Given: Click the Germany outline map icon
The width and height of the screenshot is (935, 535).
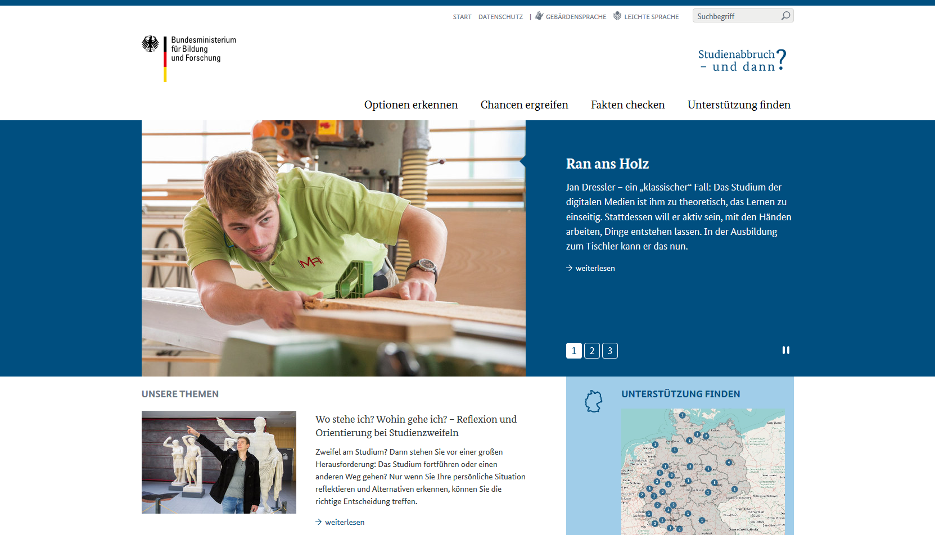Looking at the screenshot, I should 594,401.
